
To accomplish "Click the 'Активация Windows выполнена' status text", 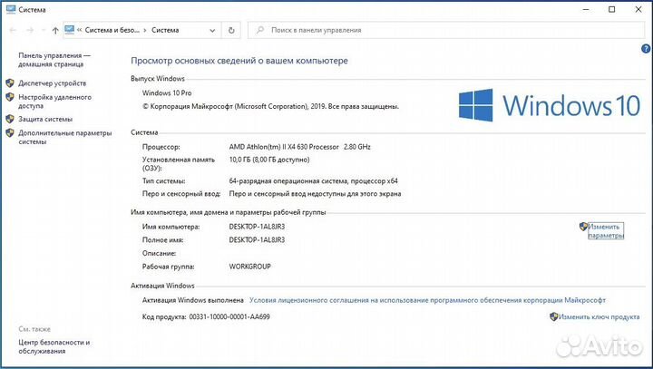I will coord(193,300).
